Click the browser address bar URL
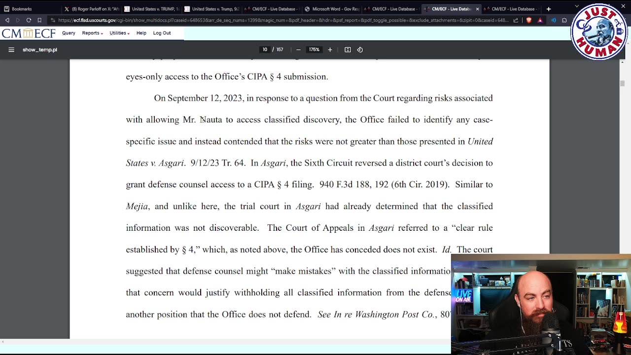The width and height of the screenshot is (631, 355). (282, 20)
